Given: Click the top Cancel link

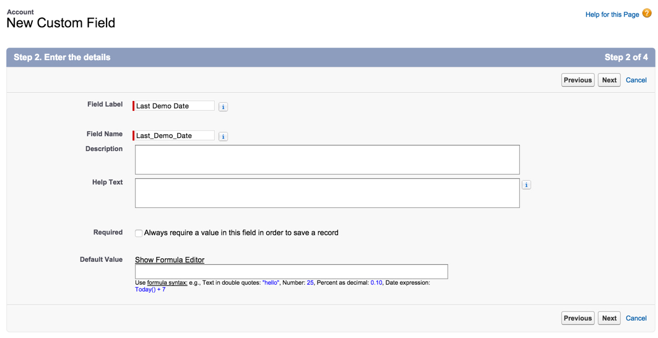Looking at the screenshot, I should [636, 80].
